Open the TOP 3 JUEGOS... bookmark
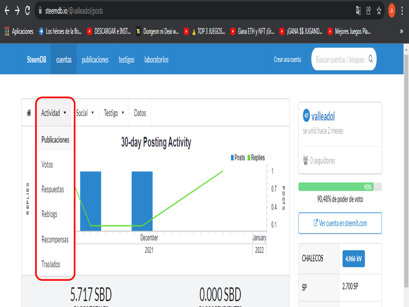 [x=204, y=31]
